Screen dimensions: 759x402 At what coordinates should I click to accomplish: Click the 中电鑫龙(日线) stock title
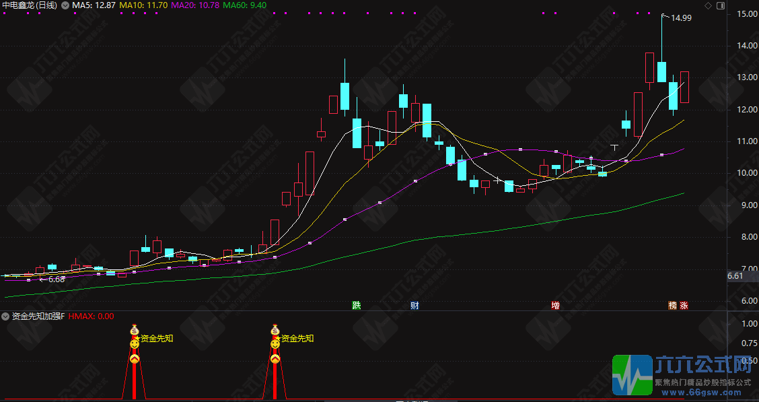[30, 5]
